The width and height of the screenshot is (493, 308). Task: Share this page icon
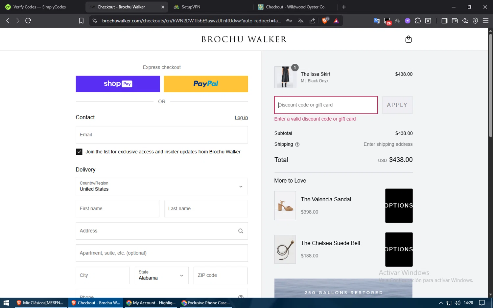pos(312,21)
